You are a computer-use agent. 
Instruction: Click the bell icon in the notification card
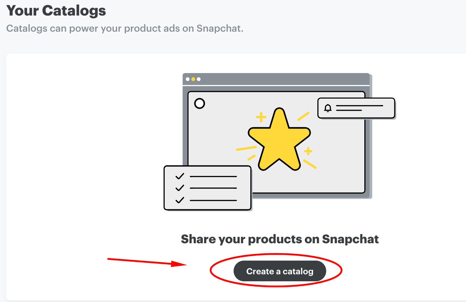coord(328,108)
